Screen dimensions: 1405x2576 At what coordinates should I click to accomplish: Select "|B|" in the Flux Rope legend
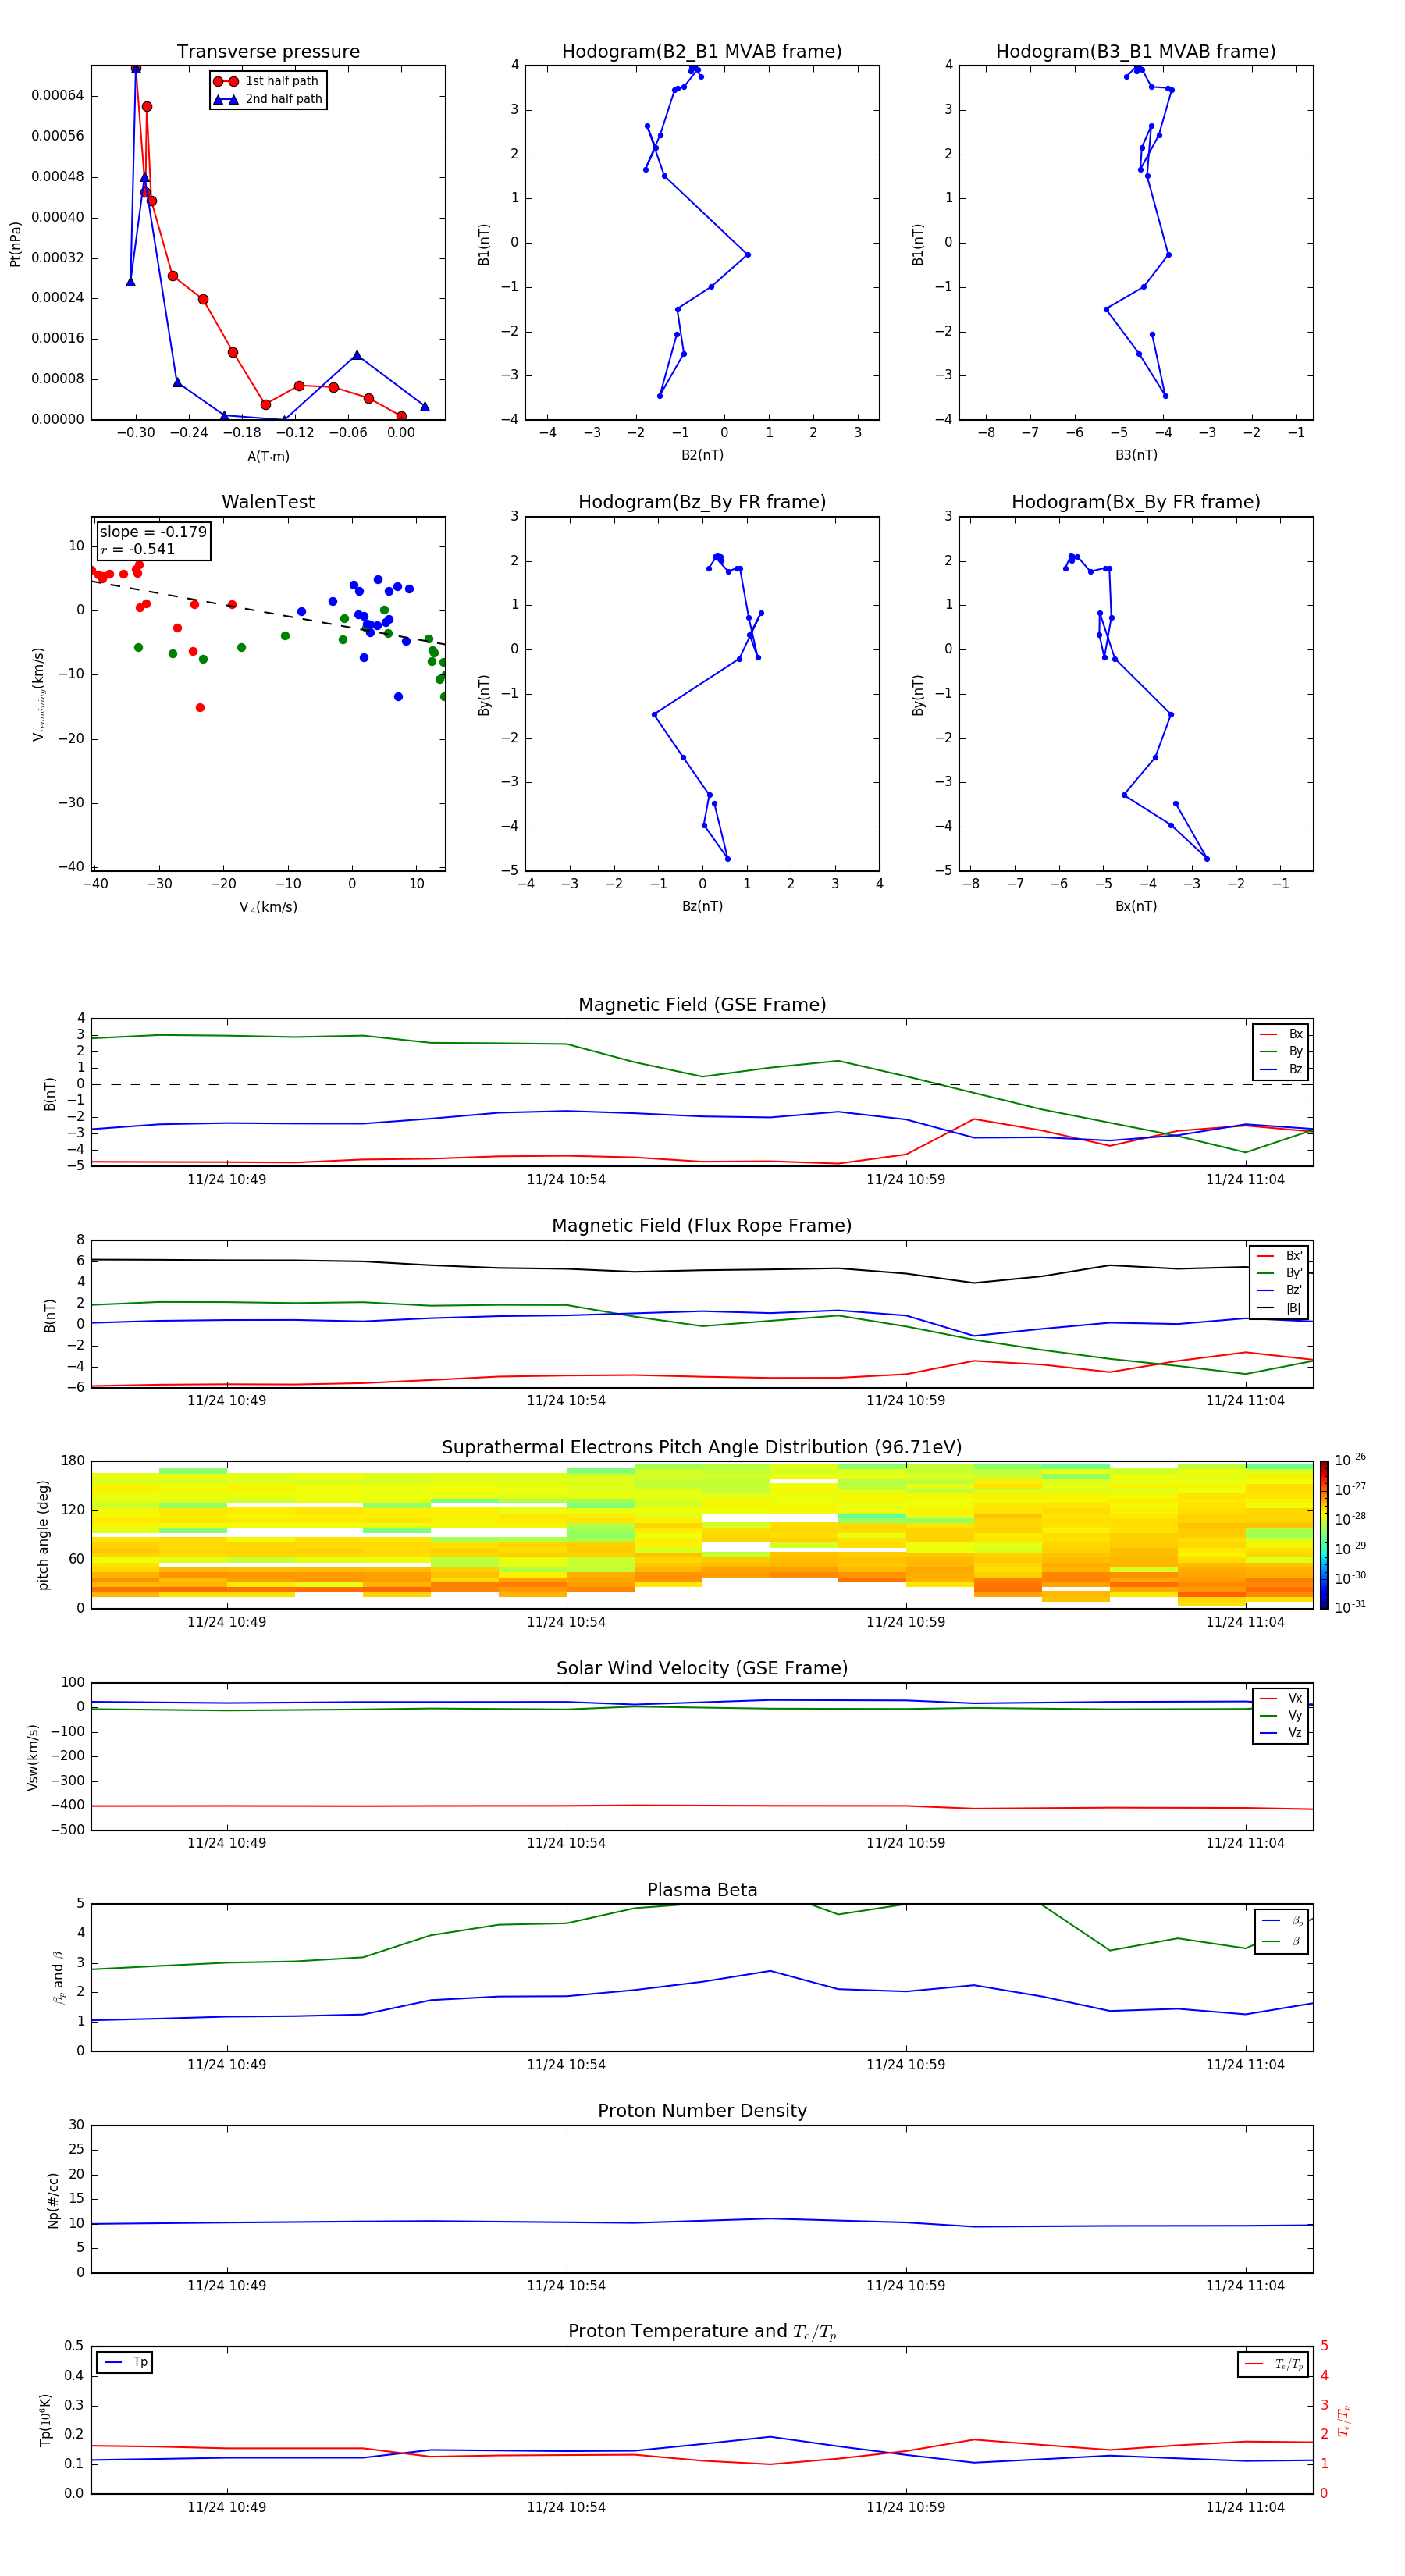pos(1279,1308)
